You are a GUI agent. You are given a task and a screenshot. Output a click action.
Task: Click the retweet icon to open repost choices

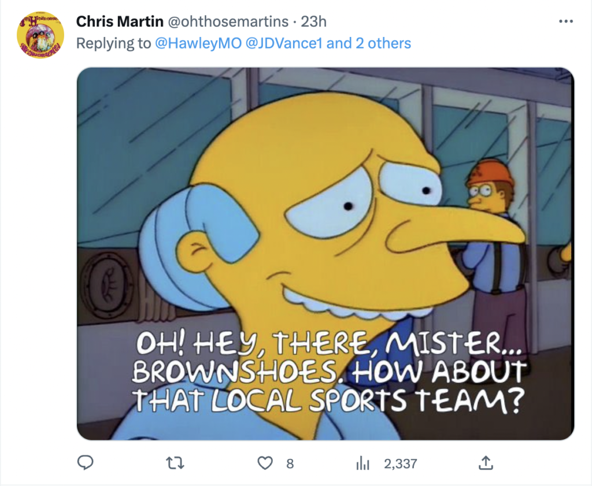175,462
